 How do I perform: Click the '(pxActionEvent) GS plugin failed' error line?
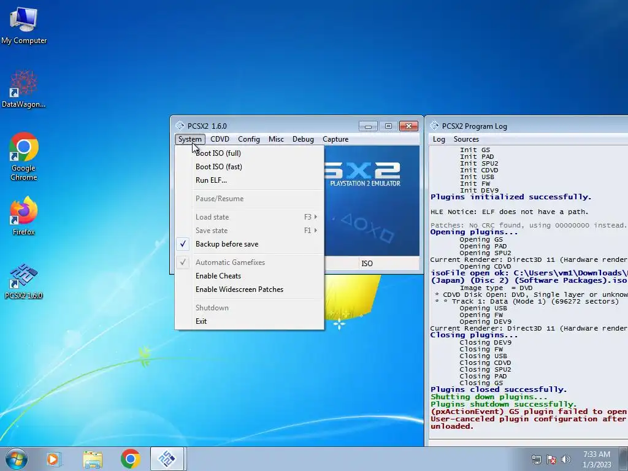pyautogui.click(x=529, y=412)
